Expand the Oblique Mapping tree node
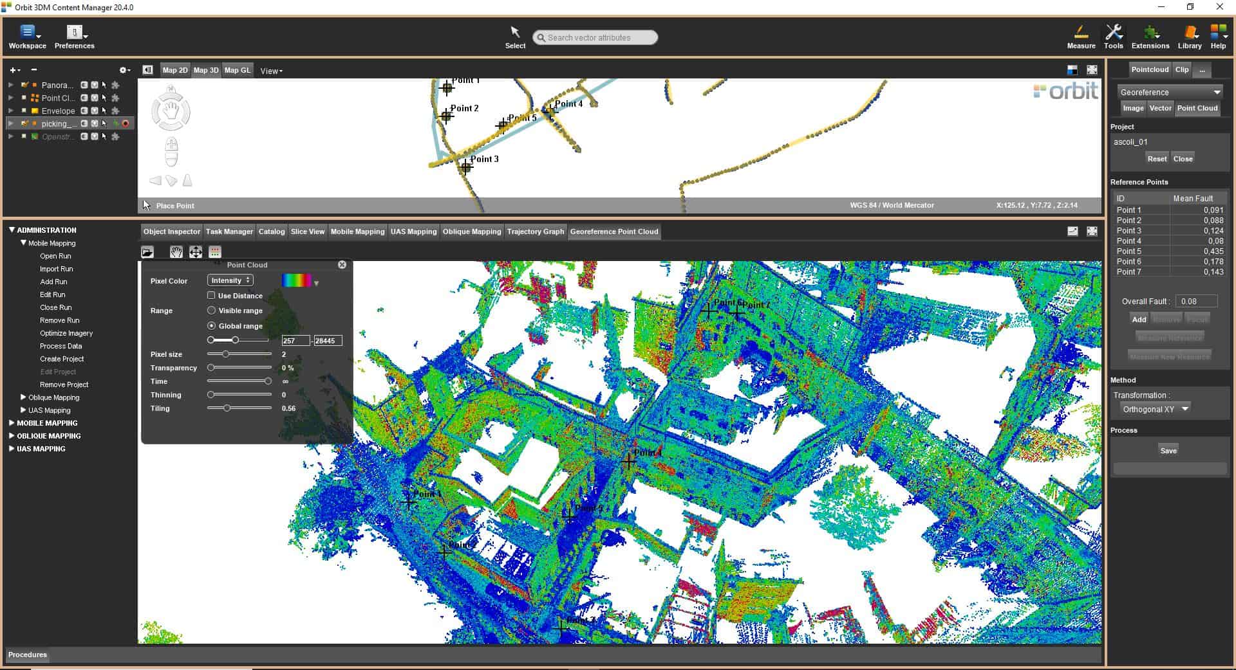Viewport: 1236px width, 670px height. point(24,397)
